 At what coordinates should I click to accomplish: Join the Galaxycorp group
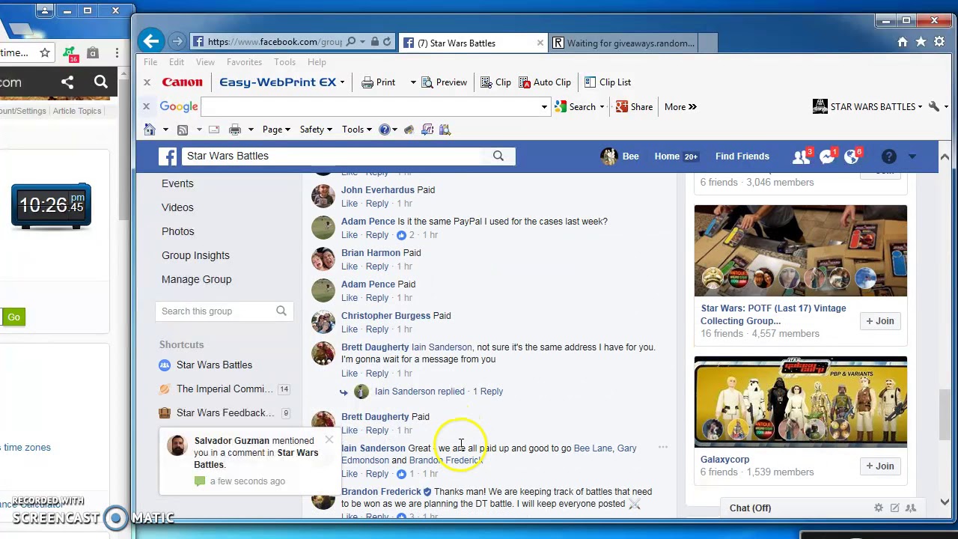880,466
